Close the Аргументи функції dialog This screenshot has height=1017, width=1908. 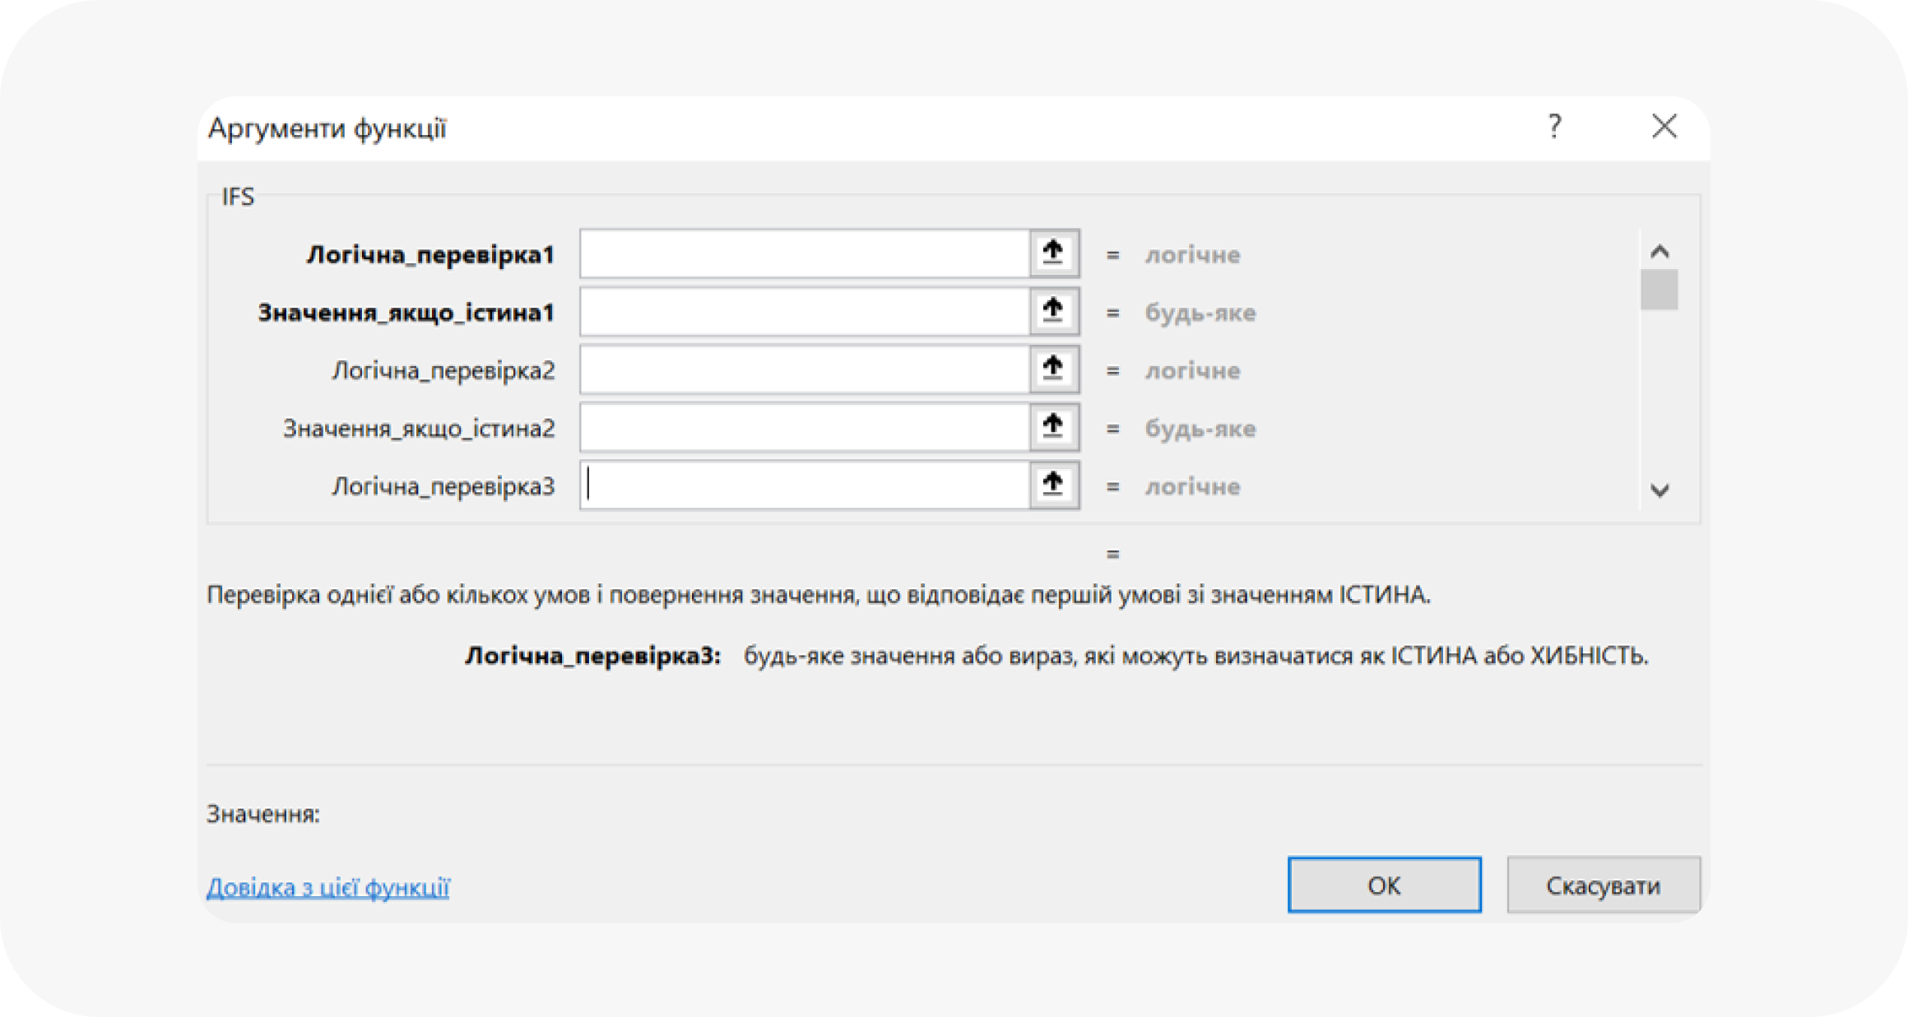click(x=1665, y=127)
